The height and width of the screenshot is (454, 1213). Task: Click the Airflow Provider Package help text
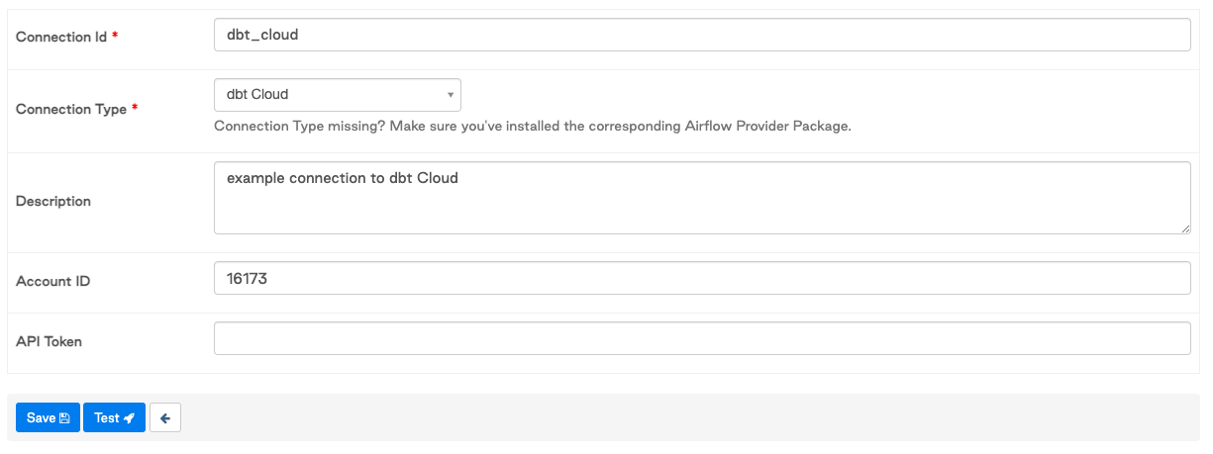[x=533, y=127]
